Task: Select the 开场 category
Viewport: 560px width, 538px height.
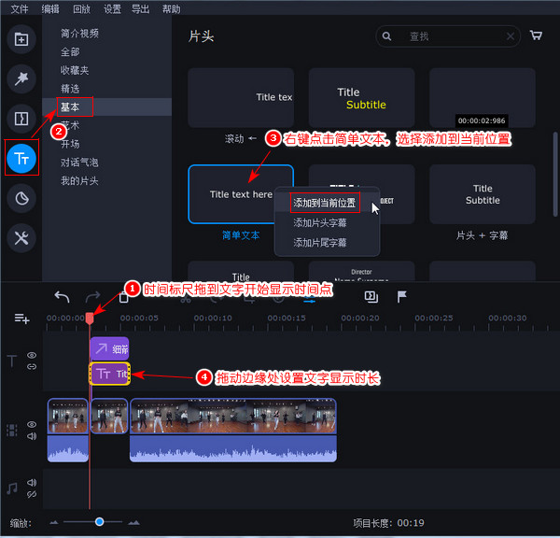Action: pos(70,144)
